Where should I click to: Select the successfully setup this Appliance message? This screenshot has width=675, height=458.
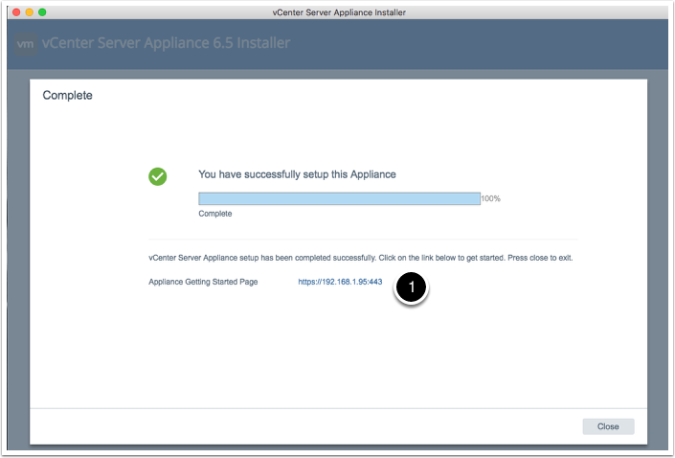297,174
